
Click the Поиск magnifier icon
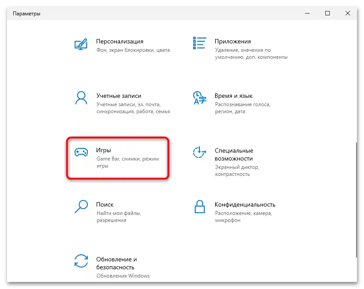pos(81,207)
